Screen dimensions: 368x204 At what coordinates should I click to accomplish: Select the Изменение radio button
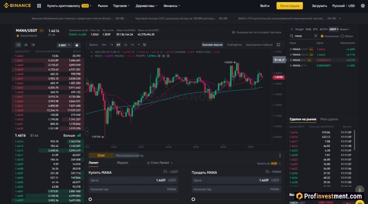(322, 36)
